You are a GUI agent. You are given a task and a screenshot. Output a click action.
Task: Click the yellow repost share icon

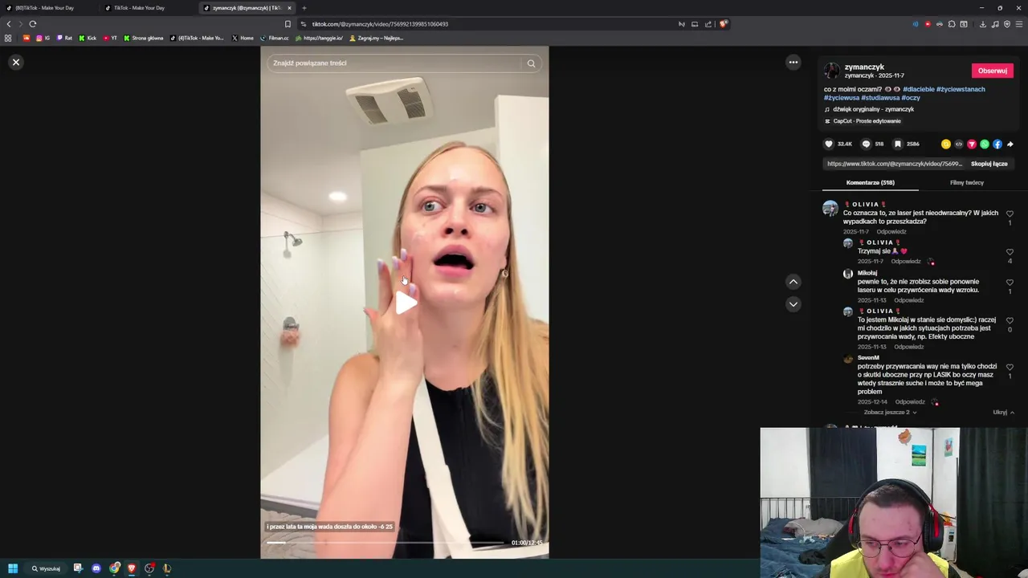pyautogui.click(x=945, y=144)
